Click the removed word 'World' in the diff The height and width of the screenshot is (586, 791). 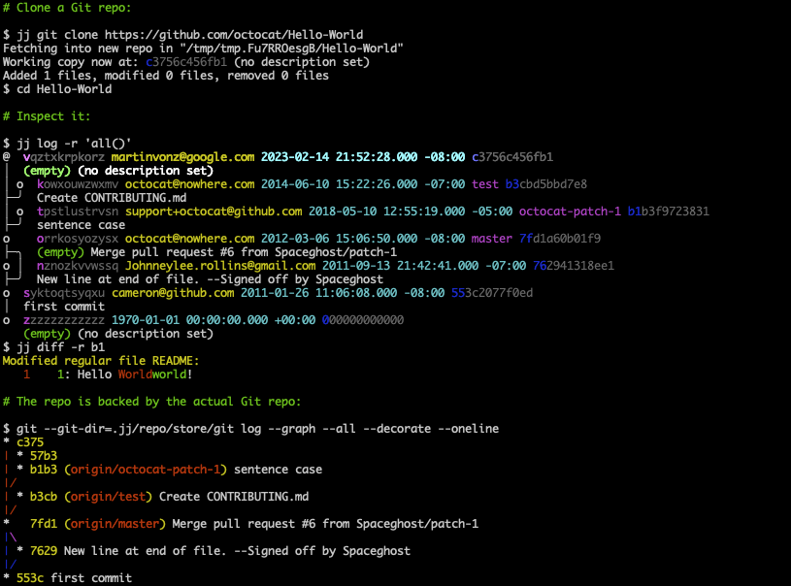click(x=135, y=375)
